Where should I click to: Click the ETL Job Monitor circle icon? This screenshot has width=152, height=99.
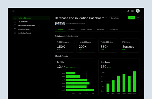click(x=15, y=22)
